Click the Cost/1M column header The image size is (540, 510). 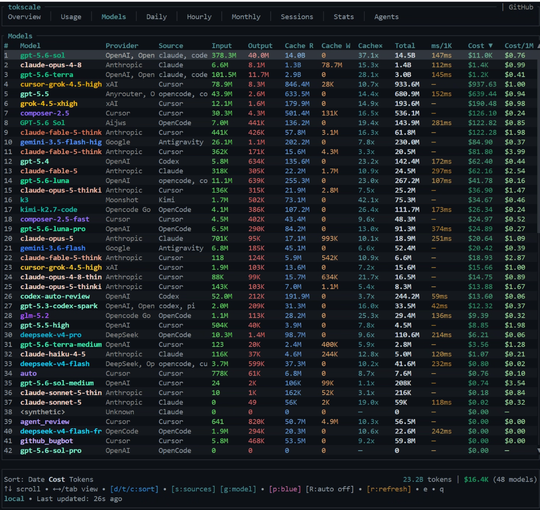click(x=519, y=45)
